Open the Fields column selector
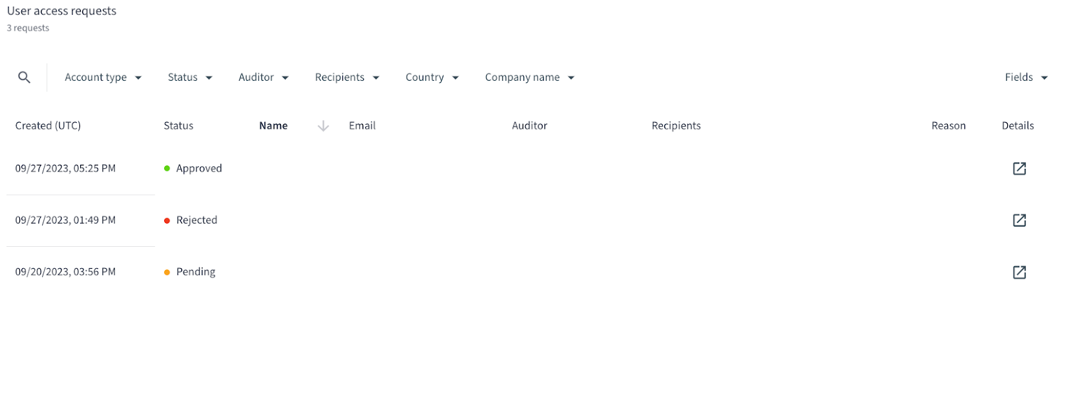This screenshot has width=1068, height=411. click(x=1026, y=77)
